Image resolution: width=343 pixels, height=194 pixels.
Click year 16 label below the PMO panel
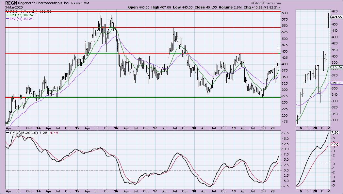point(116,191)
